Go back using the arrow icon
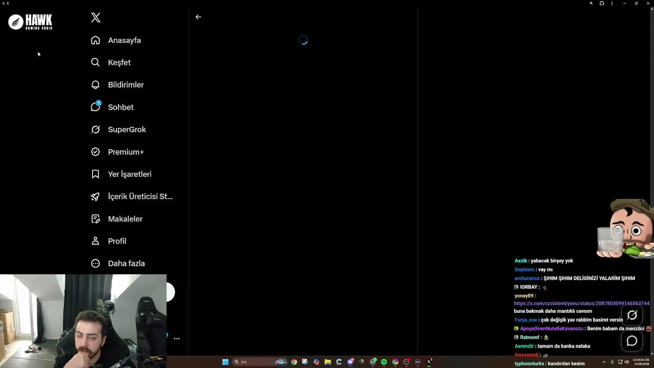The width and height of the screenshot is (654, 368). click(198, 17)
